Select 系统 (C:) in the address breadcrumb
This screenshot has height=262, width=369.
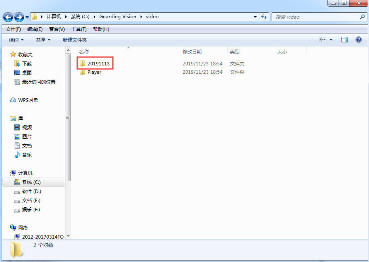click(80, 17)
